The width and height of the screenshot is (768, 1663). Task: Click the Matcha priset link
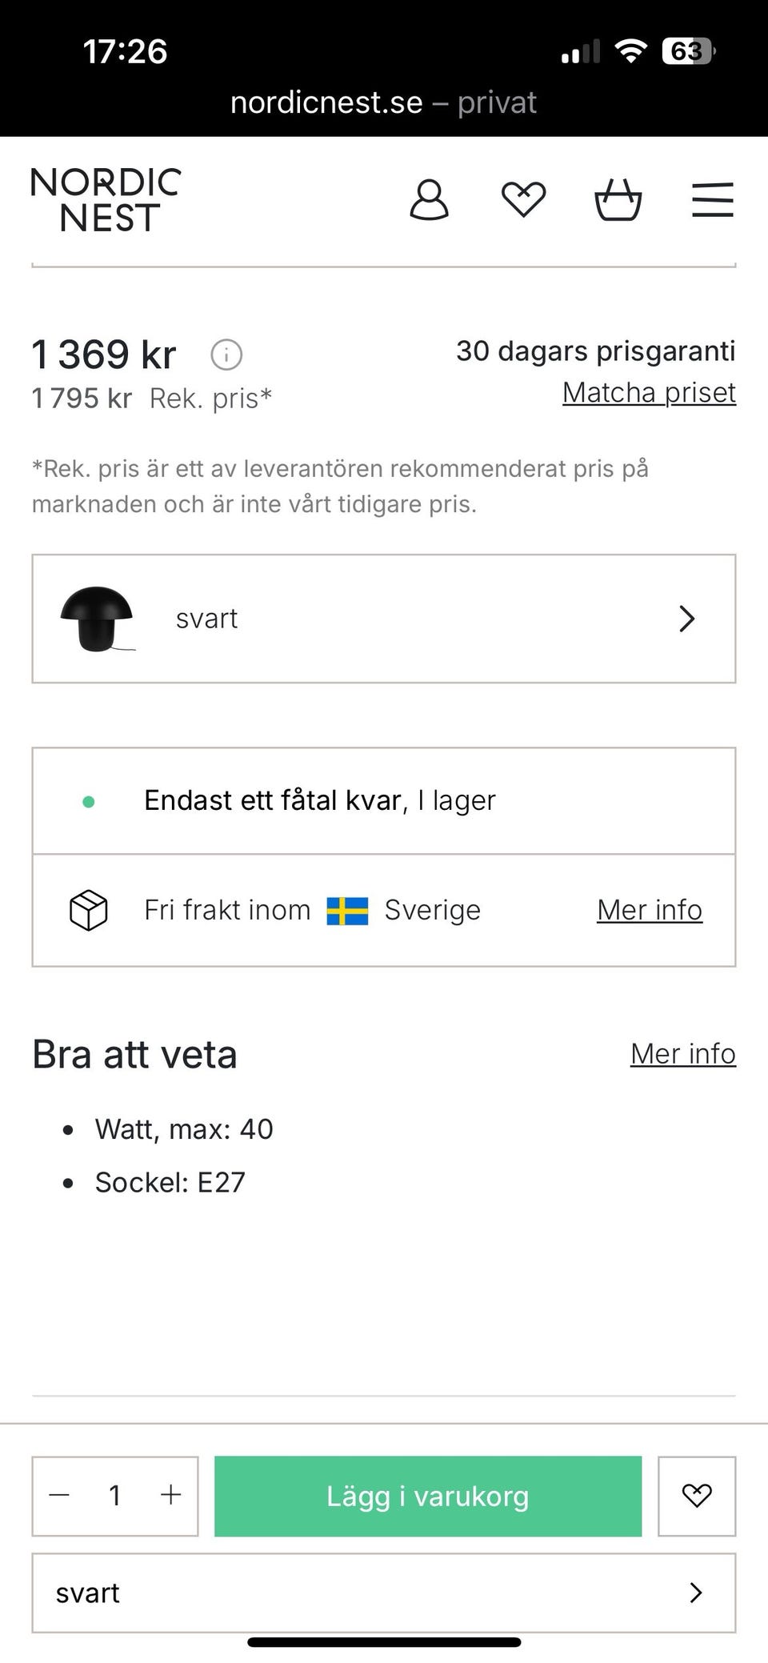tap(649, 393)
